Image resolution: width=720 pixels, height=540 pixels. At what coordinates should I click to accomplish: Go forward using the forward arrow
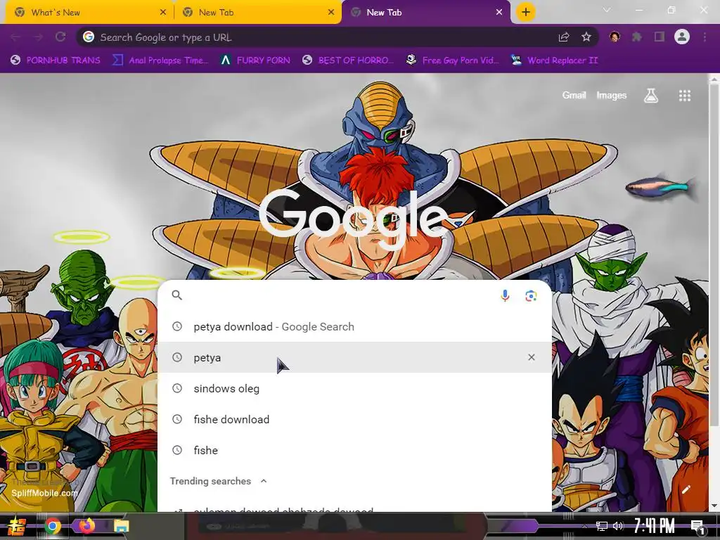coord(38,37)
